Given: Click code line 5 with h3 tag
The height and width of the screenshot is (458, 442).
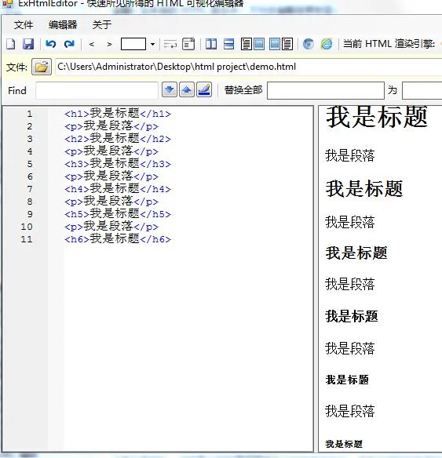Looking at the screenshot, I should (118, 164).
